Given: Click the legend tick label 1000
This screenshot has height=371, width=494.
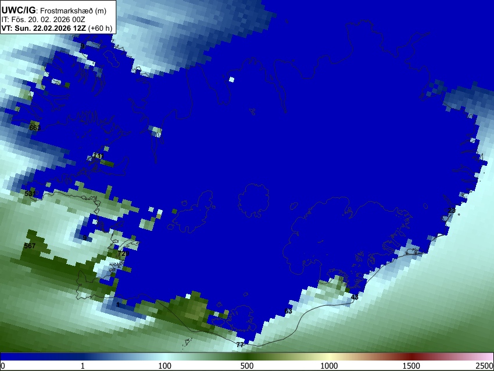Looking at the screenshot, I should 329,366.
